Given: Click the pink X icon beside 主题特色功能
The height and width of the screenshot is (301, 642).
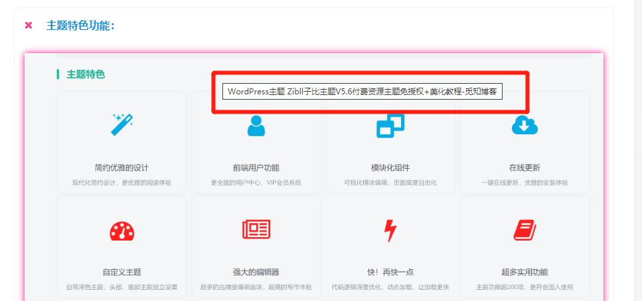Looking at the screenshot, I should point(29,25).
